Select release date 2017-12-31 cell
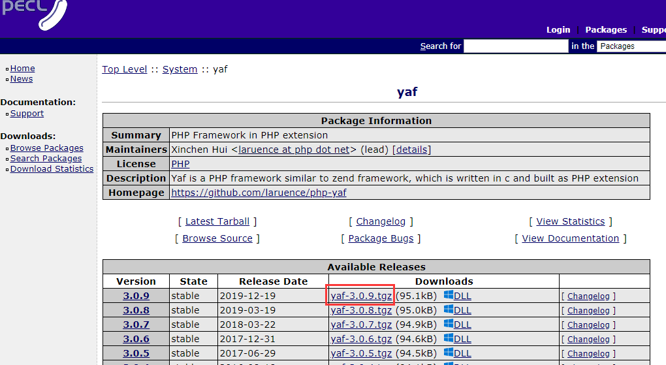666x365 pixels. click(273, 339)
